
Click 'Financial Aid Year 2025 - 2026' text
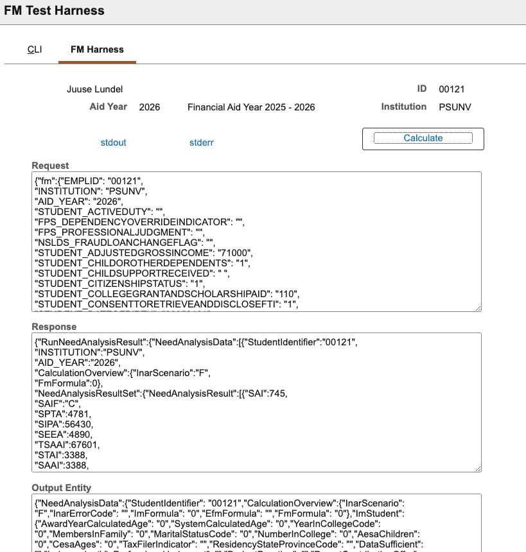pos(251,107)
